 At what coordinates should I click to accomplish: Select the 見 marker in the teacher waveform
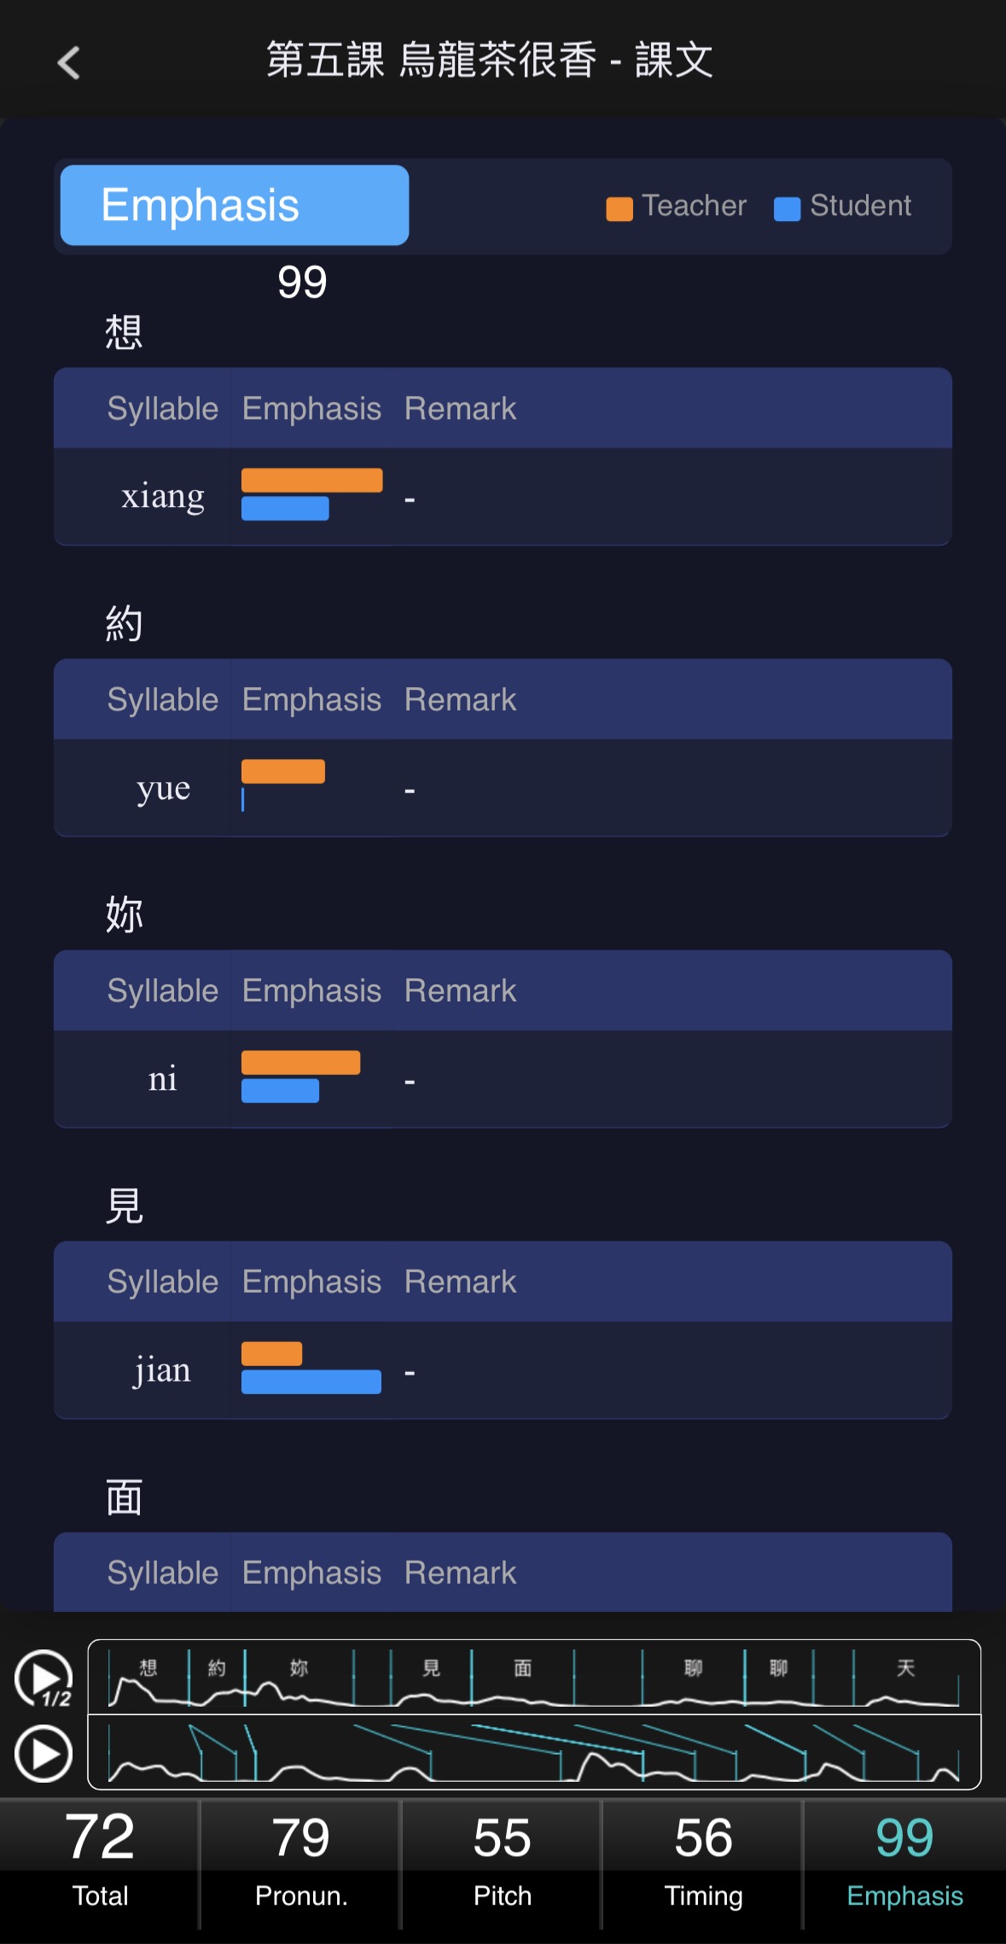pyautogui.click(x=432, y=1667)
